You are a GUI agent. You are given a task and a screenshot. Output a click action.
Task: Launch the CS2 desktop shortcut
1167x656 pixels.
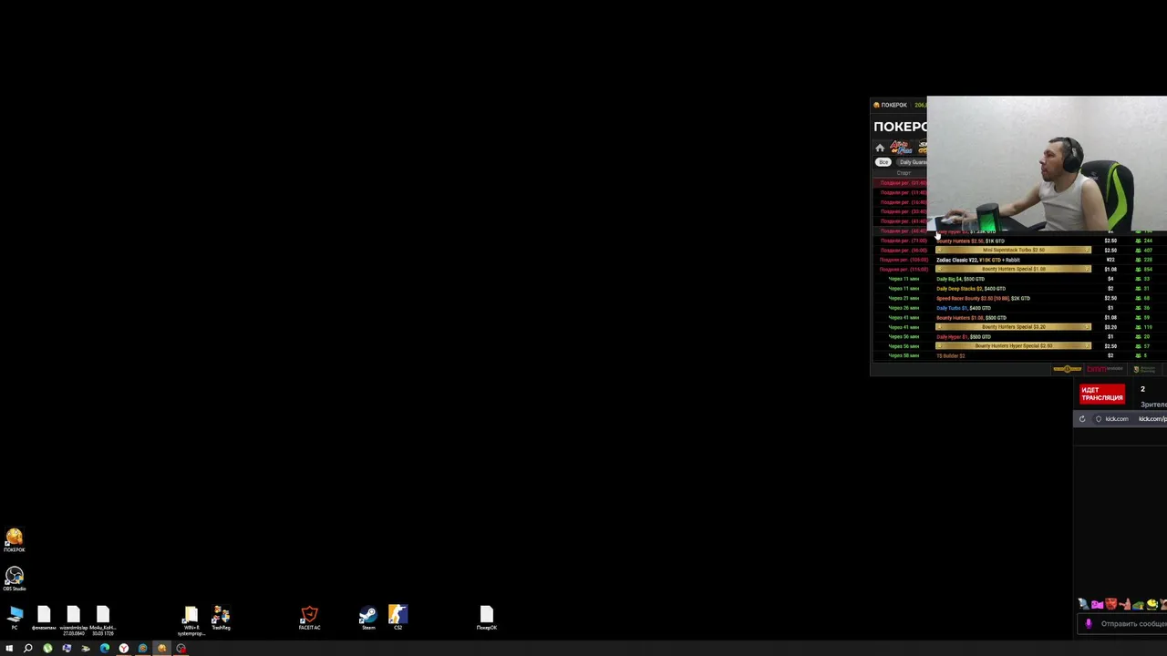coord(398,618)
